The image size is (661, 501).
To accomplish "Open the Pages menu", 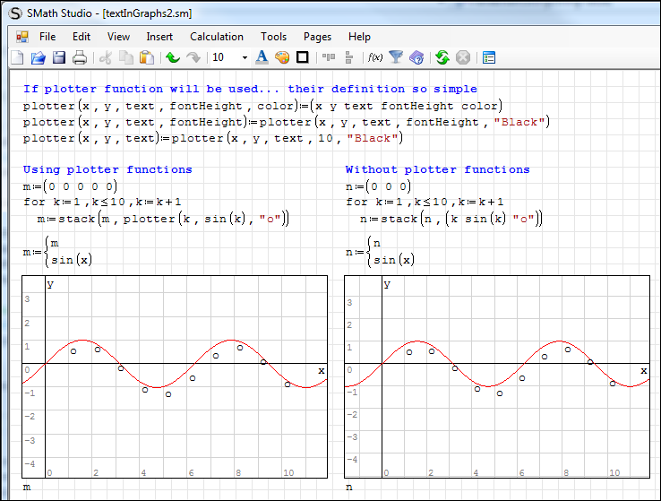I will 317,37.
